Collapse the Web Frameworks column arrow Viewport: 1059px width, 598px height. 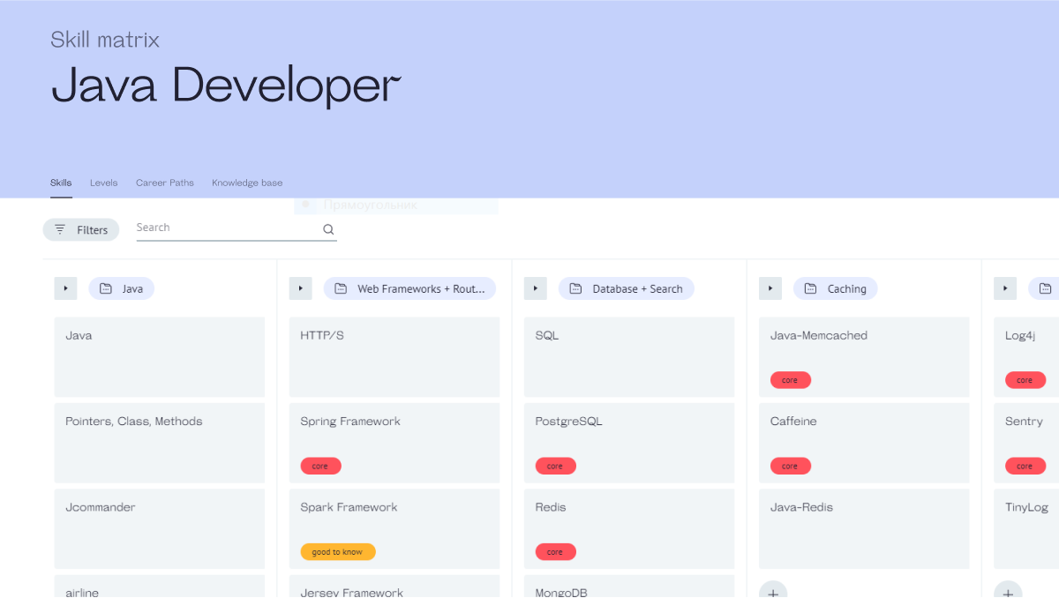(301, 288)
